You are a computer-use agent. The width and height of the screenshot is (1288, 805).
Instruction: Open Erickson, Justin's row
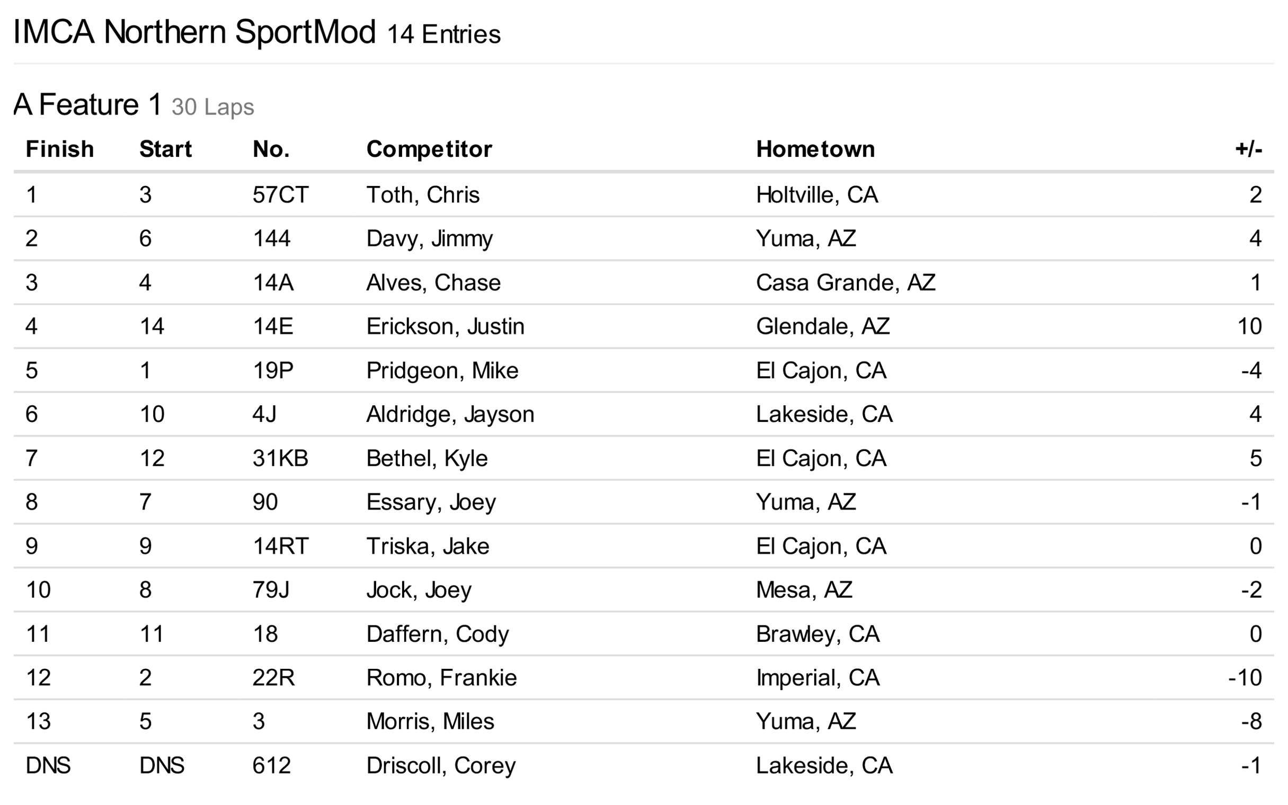click(445, 326)
